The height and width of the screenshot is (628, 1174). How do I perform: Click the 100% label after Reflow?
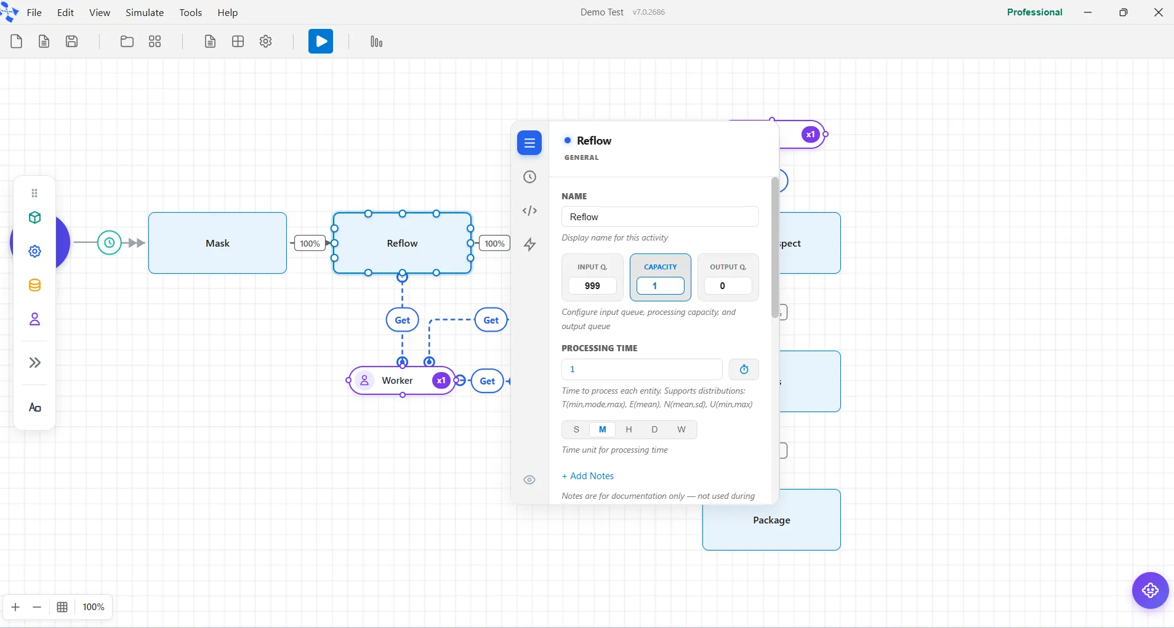(x=494, y=244)
